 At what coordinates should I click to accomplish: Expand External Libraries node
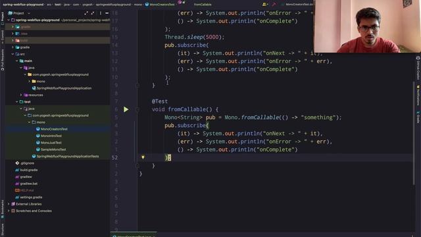coord(9,204)
